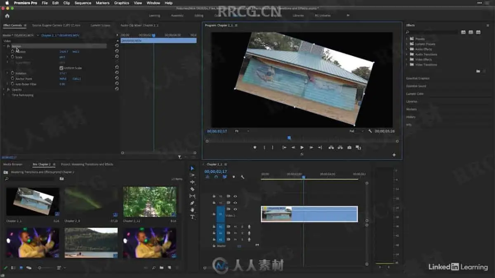Uncheck the Uniform Scale checkbox
This screenshot has height=278, width=495.
61,68
